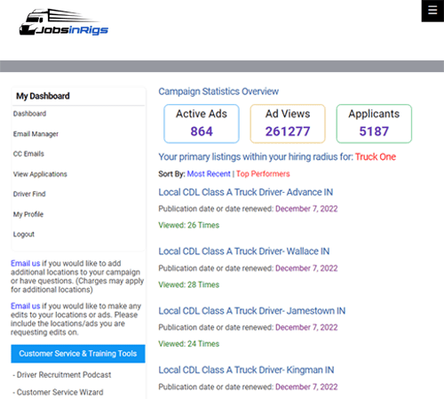444x399 pixels.
Task: Open the Wallace IN truck driver listing
Action: [x=244, y=251]
